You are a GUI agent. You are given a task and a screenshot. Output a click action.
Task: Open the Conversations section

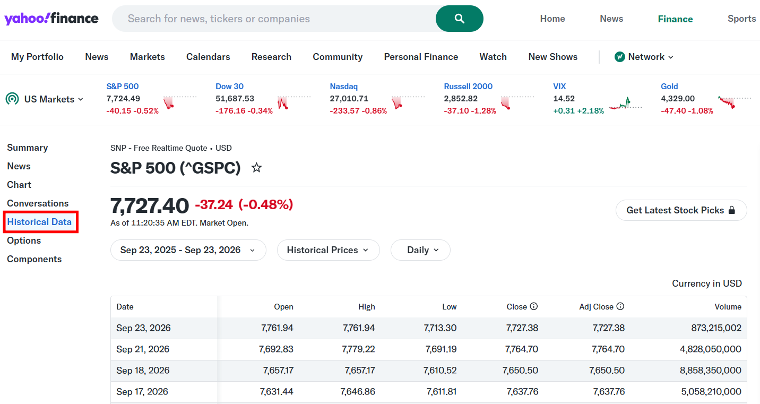click(38, 203)
